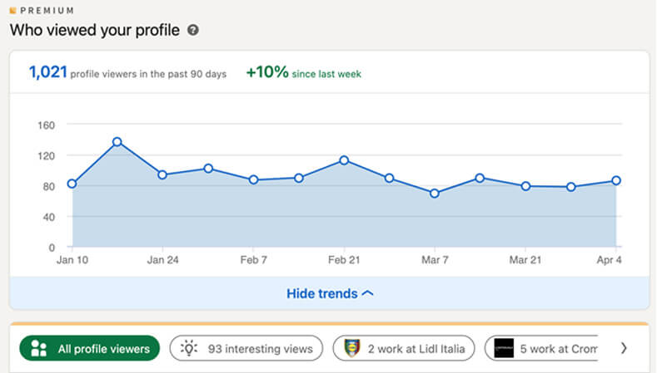Collapse chart using the Hide trends chevron

368,293
